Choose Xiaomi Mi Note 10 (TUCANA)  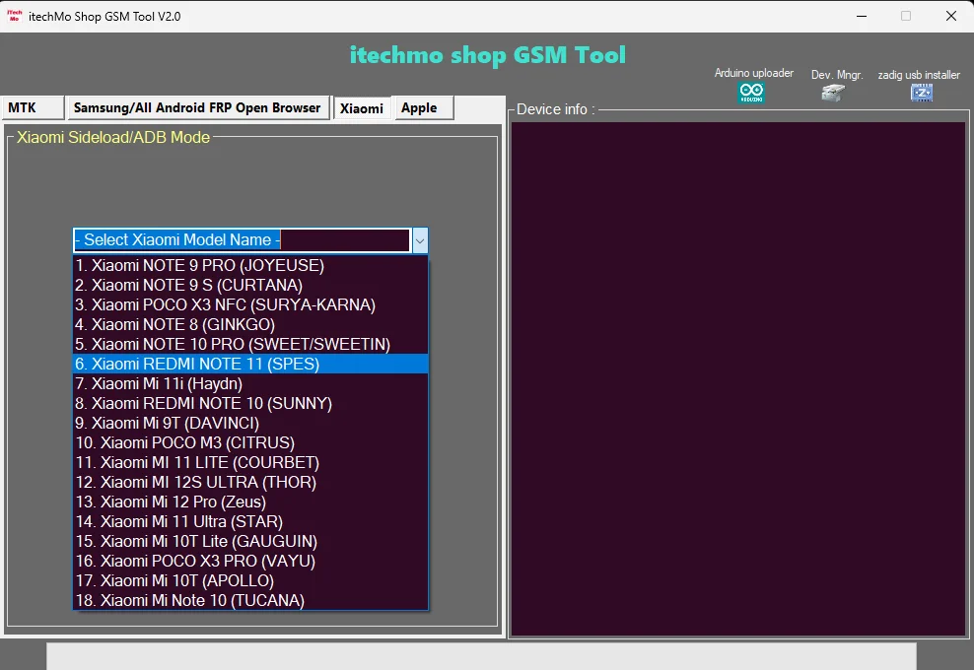point(250,600)
